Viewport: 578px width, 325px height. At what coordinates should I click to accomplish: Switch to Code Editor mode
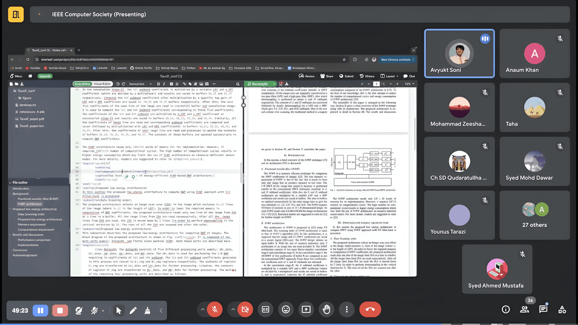point(82,84)
